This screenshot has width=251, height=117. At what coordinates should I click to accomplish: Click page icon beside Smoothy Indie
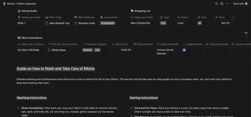(x=76, y=23)
